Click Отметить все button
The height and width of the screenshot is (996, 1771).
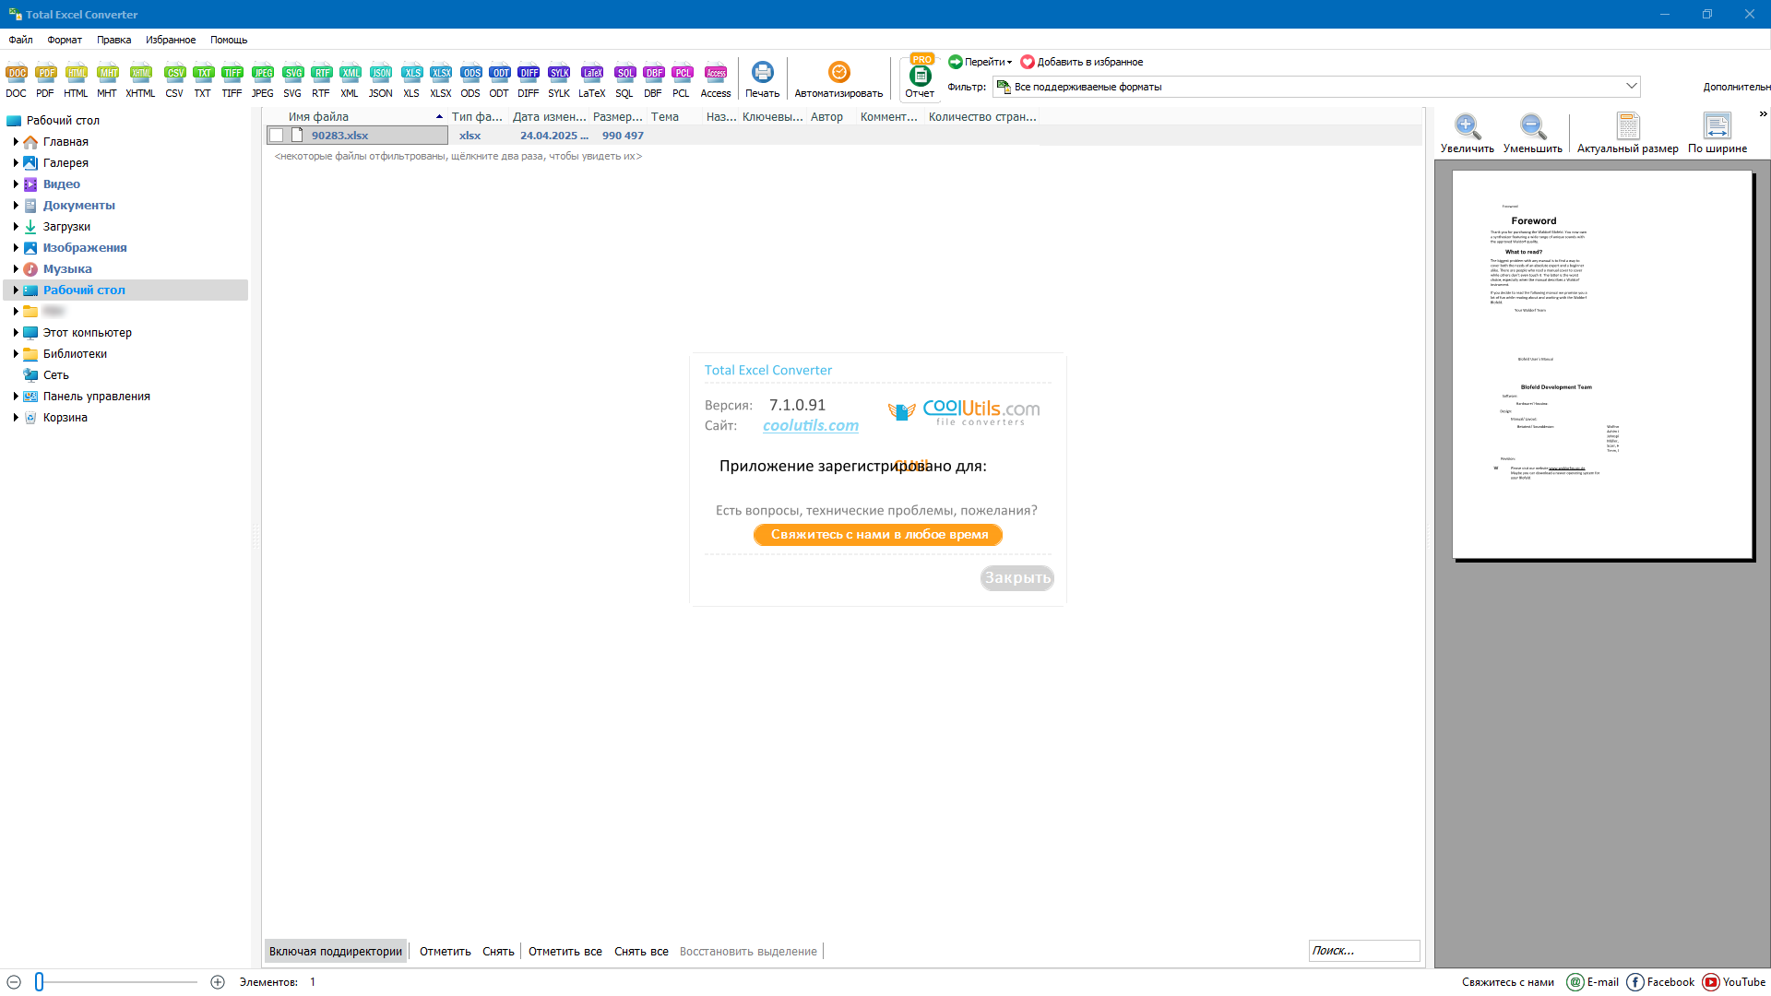pos(565,951)
